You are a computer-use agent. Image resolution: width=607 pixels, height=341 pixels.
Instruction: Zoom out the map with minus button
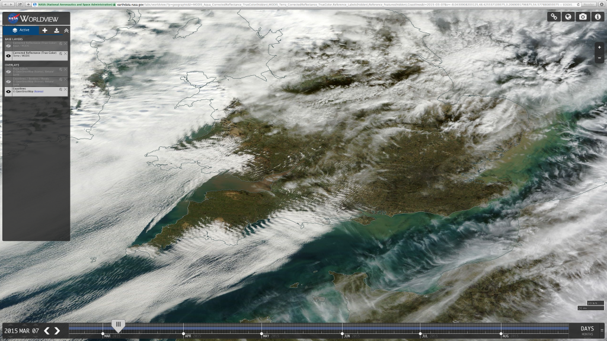[599, 58]
